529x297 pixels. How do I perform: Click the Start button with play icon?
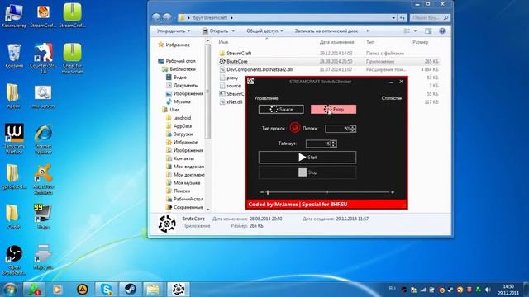tap(307, 158)
